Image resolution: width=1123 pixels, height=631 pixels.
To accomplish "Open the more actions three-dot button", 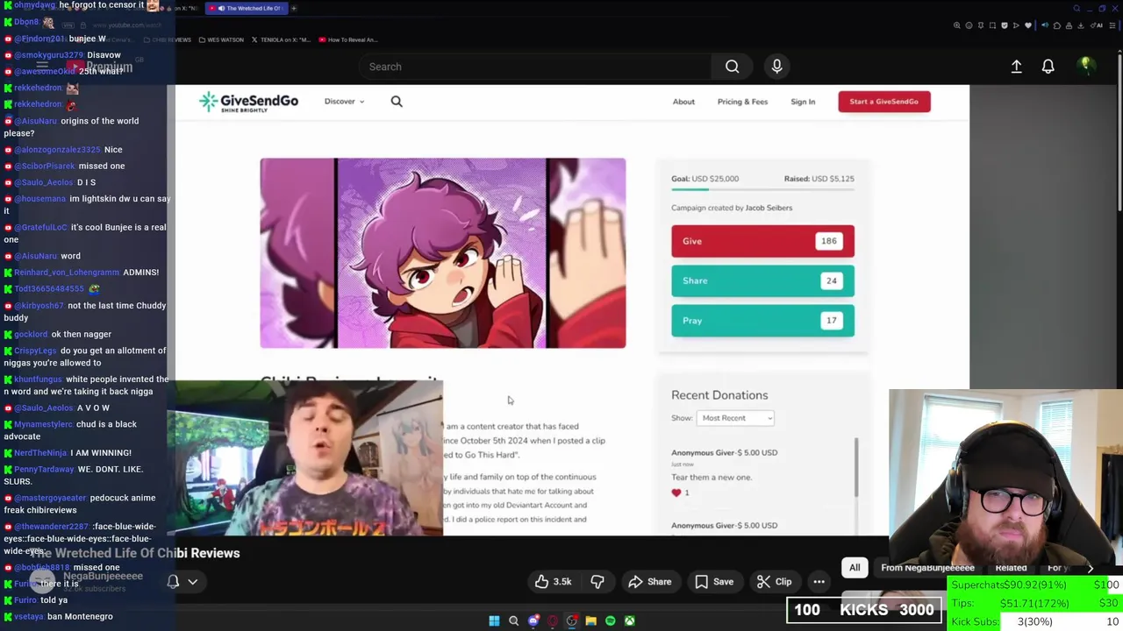I will 819,582.
